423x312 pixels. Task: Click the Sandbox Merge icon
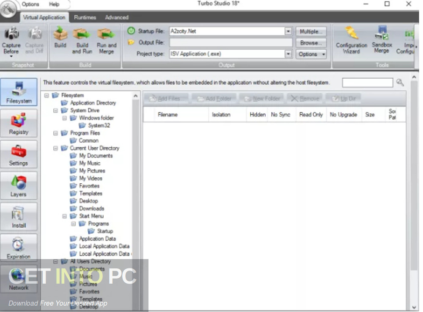click(x=382, y=33)
